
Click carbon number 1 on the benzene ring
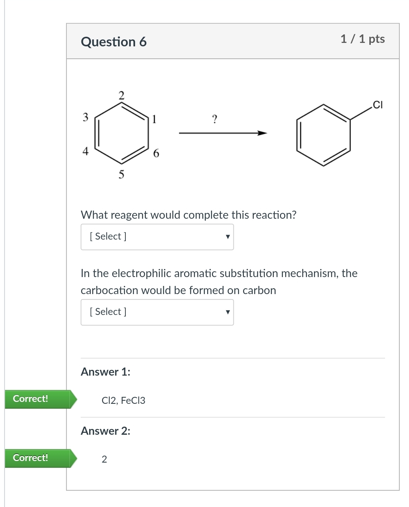154,119
